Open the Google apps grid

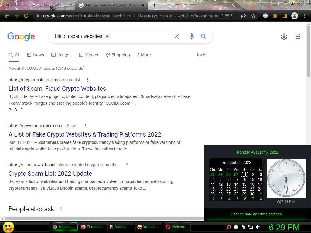(298, 37)
